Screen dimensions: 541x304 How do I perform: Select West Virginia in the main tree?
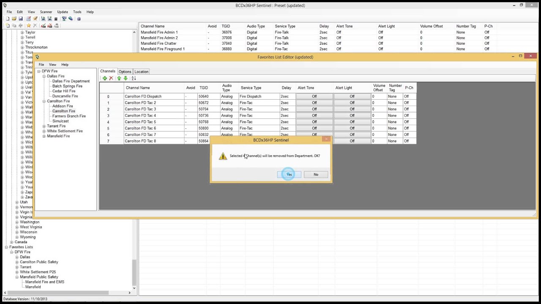[x=31, y=227]
